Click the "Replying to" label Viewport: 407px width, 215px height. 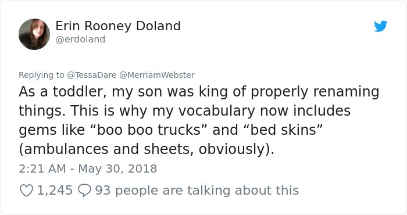(41, 75)
